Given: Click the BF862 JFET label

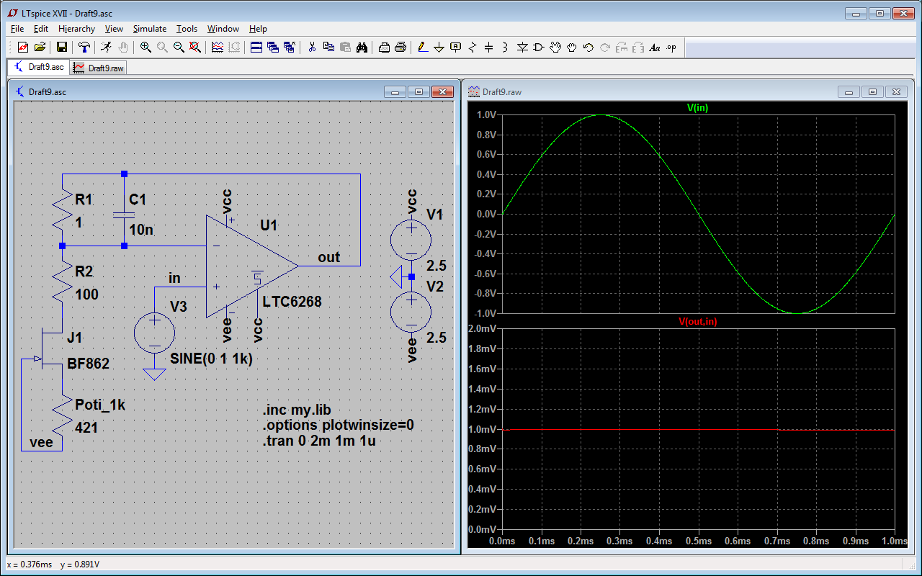Looking at the screenshot, I should tap(89, 364).
